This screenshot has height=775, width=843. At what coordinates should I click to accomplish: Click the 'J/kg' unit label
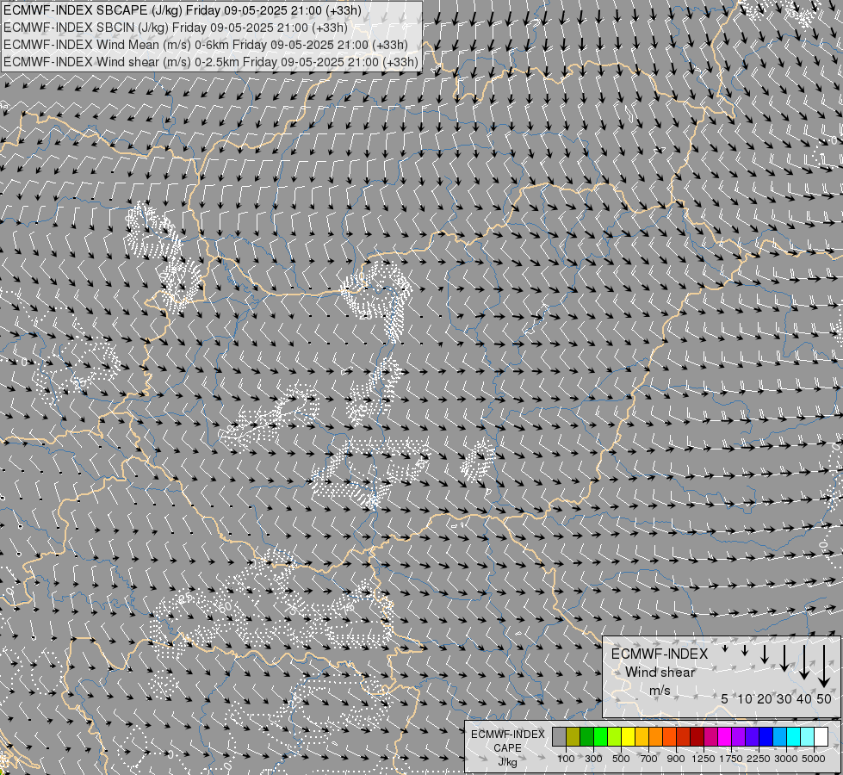click(507, 762)
